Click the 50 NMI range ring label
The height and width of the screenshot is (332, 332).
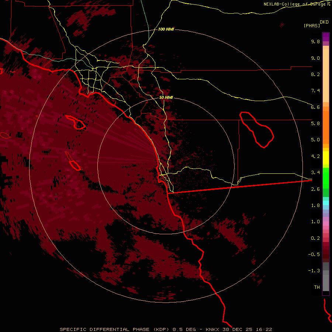(166, 97)
